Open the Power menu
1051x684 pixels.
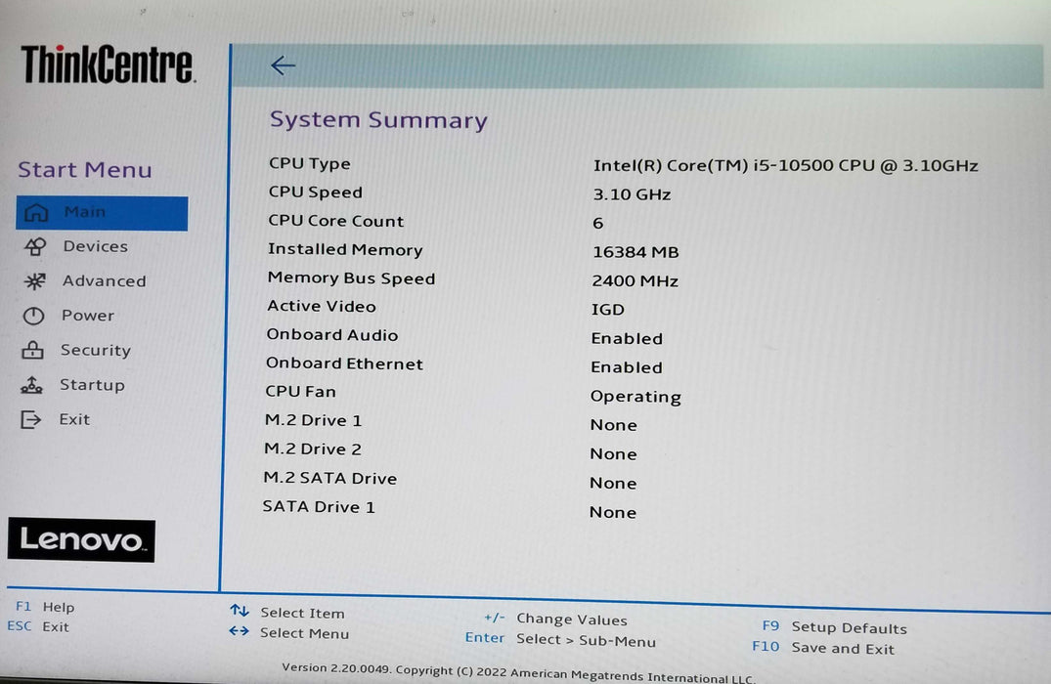coord(88,315)
